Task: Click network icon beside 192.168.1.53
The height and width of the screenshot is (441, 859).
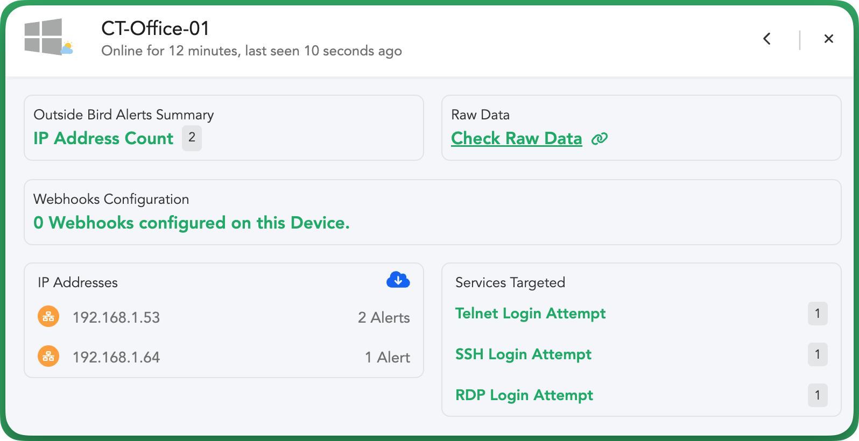Action: point(48,316)
